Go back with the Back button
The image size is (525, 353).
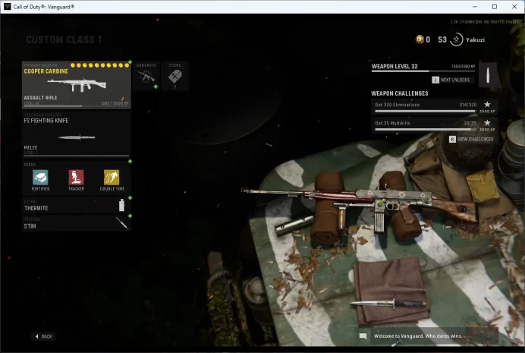pyautogui.click(x=43, y=336)
